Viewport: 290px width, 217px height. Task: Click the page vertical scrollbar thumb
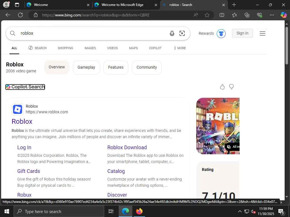(287, 46)
